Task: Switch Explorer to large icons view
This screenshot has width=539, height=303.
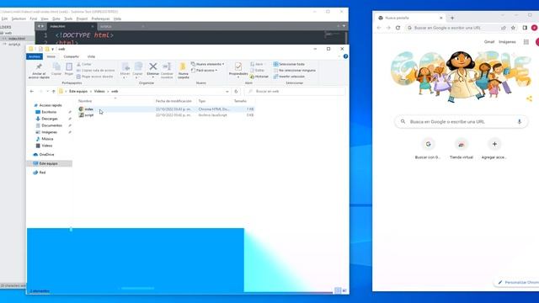Action: tap(344, 291)
